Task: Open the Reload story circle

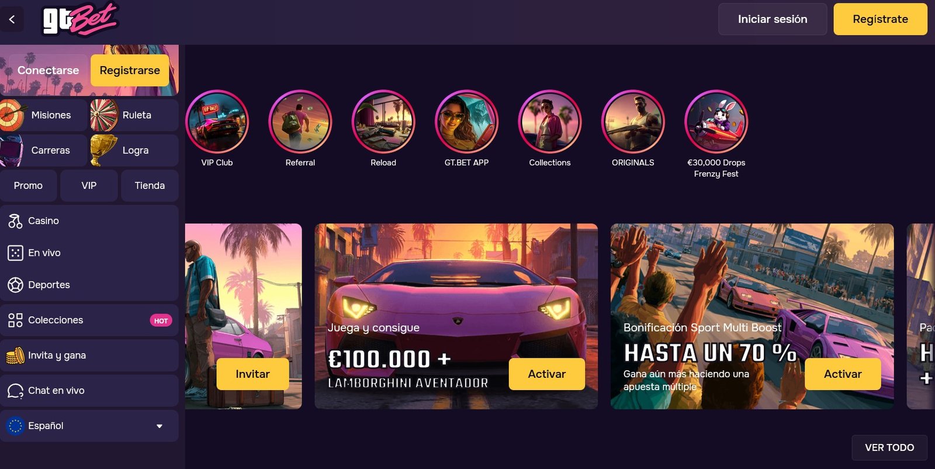Action: (x=383, y=122)
